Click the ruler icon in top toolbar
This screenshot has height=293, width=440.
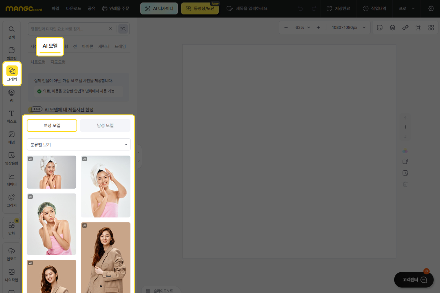405,28
